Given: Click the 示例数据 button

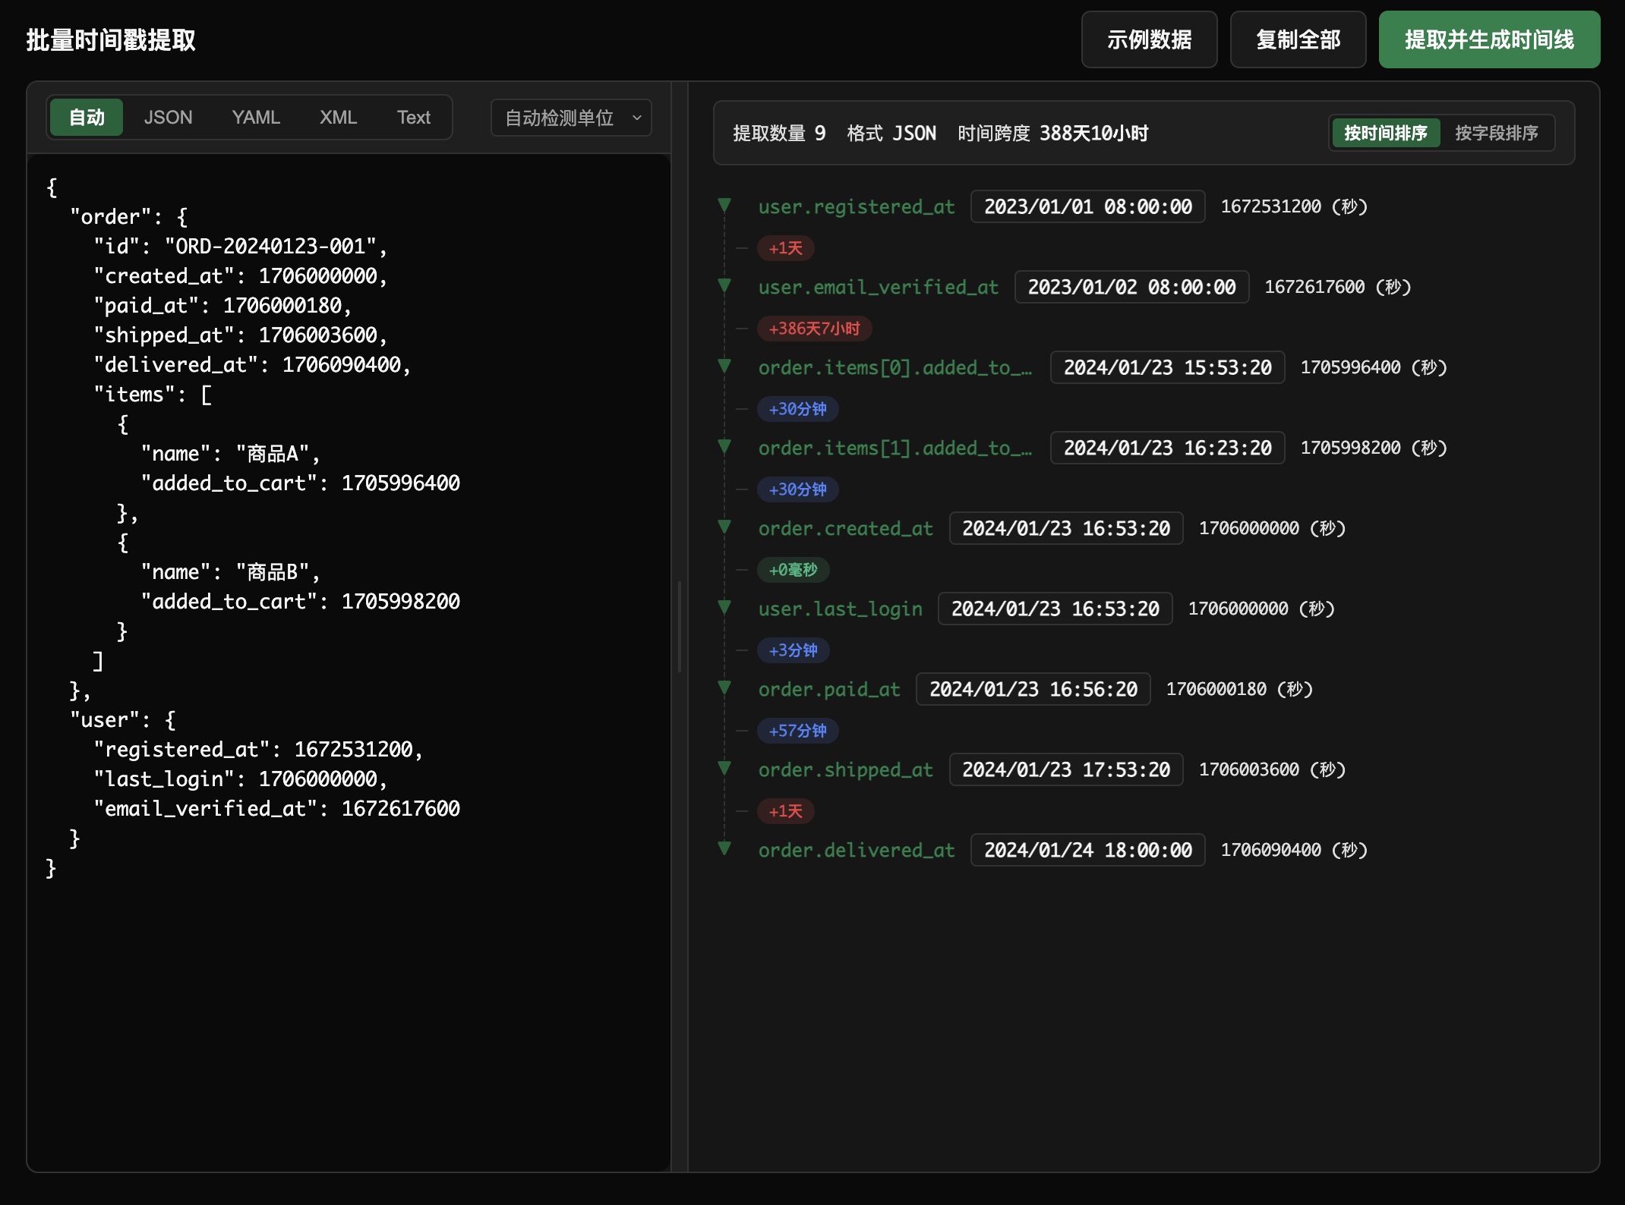Looking at the screenshot, I should pyautogui.click(x=1149, y=39).
